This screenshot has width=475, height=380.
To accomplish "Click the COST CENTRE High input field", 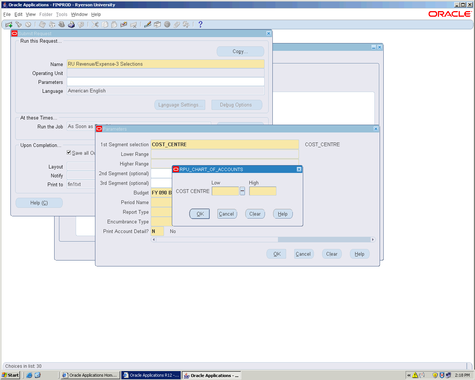I will [x=263, y=191].
